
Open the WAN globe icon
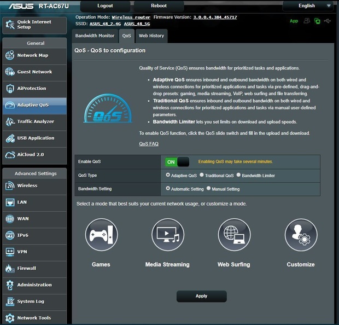coord(10,219)
